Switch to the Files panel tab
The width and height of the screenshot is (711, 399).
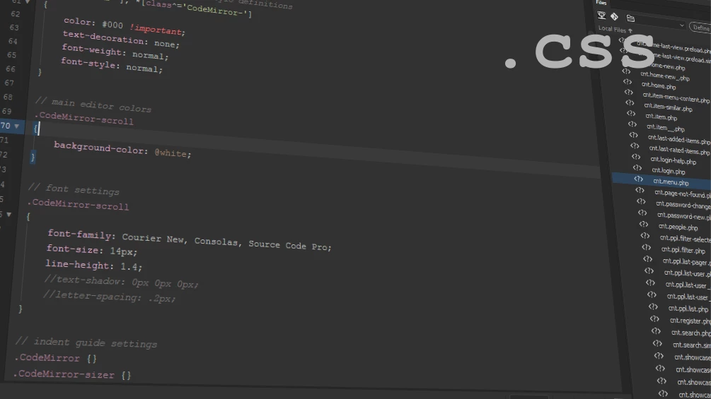601,2
